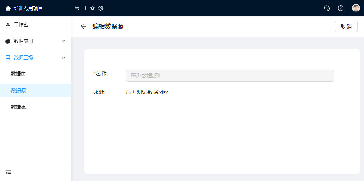Open the user avatar menu
364x181 pixels.
(356, 8)
